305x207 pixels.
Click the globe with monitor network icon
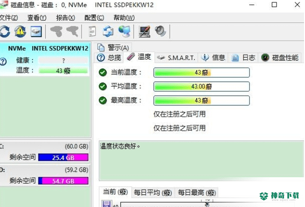(124, 31)
